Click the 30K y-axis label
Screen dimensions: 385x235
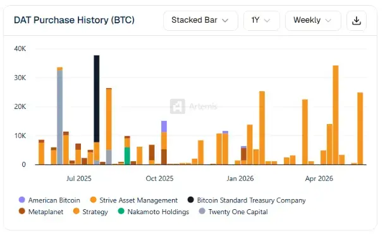(x=20, y=78)
